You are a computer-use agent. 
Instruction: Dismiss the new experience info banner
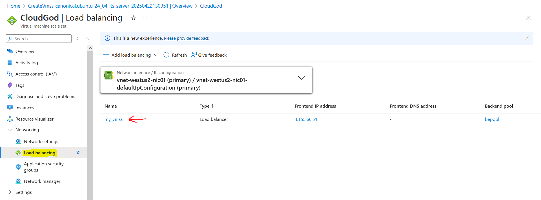(527, 38)
